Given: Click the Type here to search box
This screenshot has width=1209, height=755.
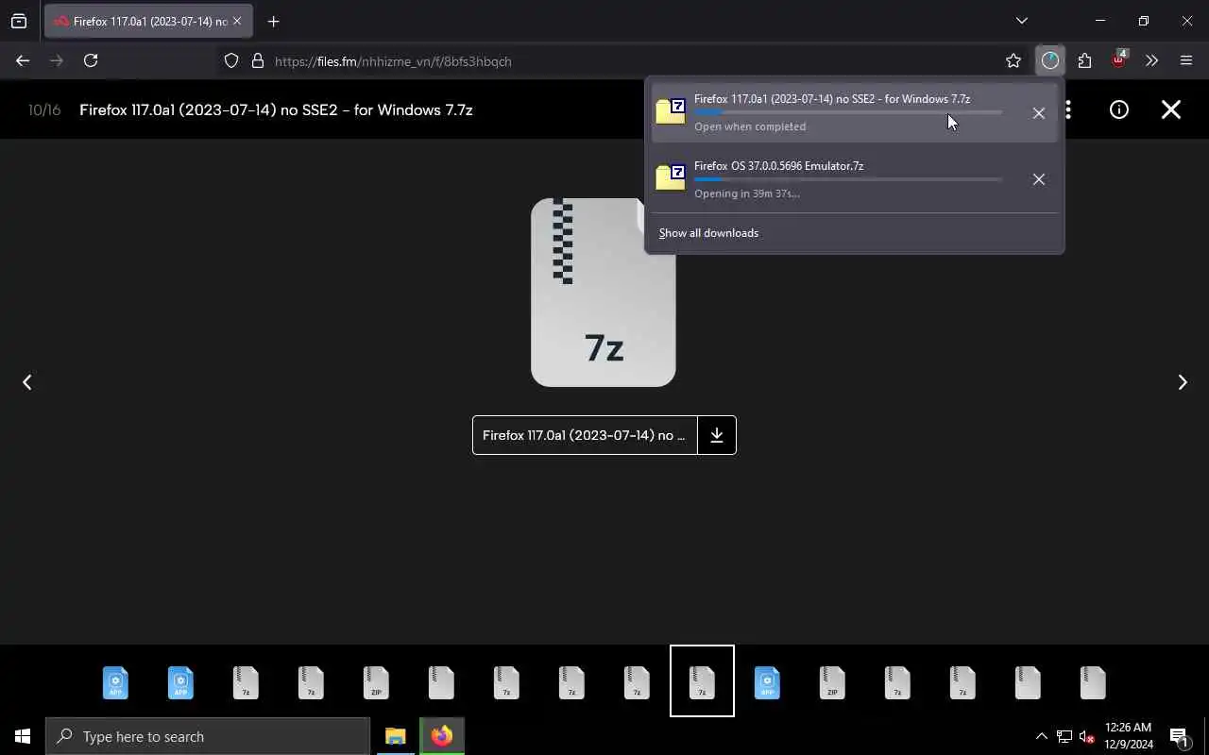Looking at the screenshot, I should point(208,736).
